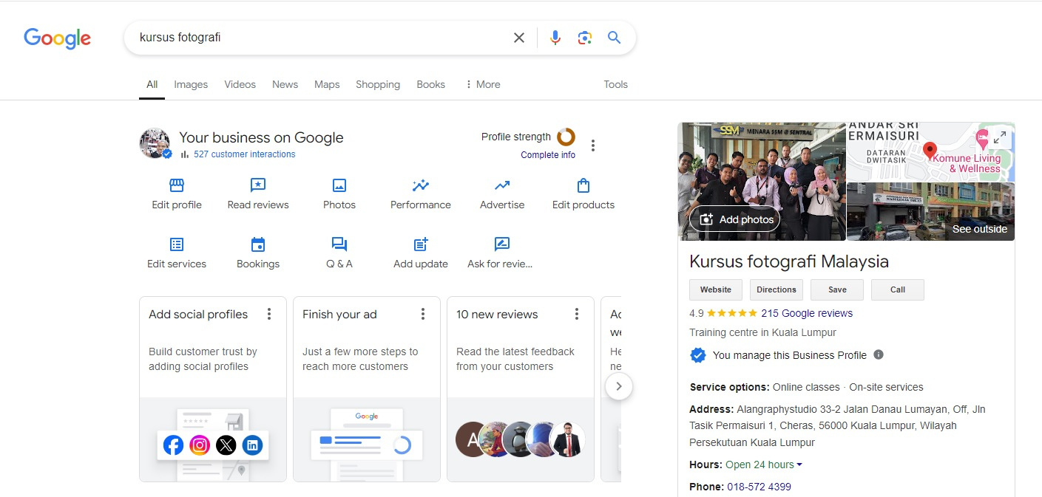1042x497 pixels.
Task: Open the More search filters menu
Action: [x=482, y=84]
